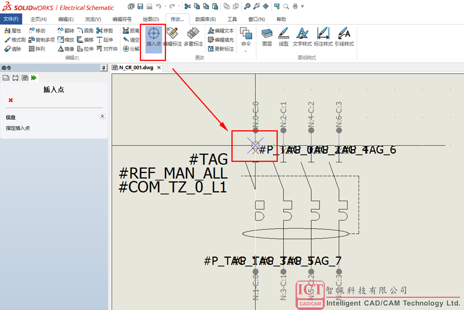Undo the last action with the undo arrow
464x310 pixels.
pos(158,6)
